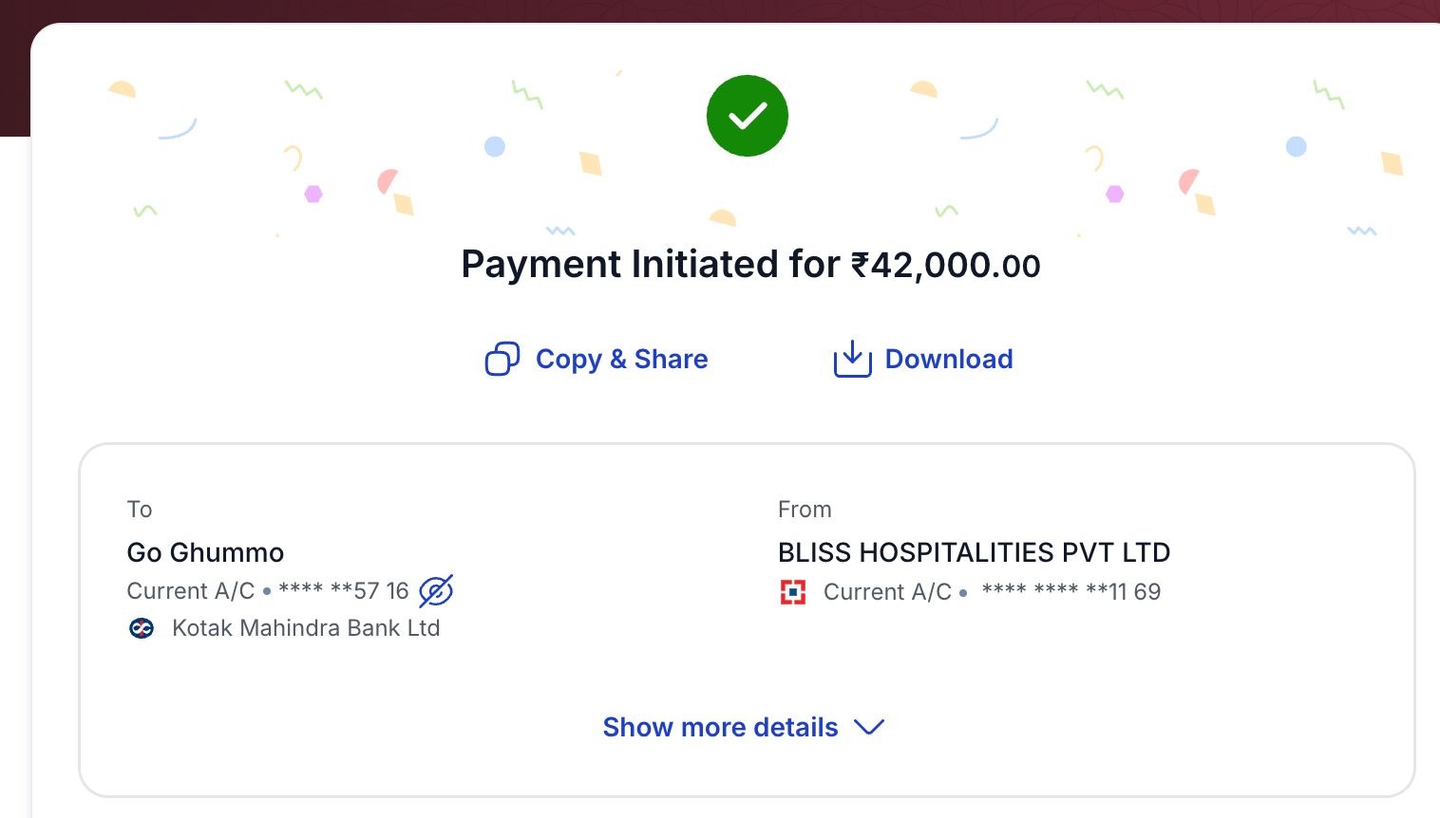Click the "From" sender label
1440x818 pixels.
point(805,510)
